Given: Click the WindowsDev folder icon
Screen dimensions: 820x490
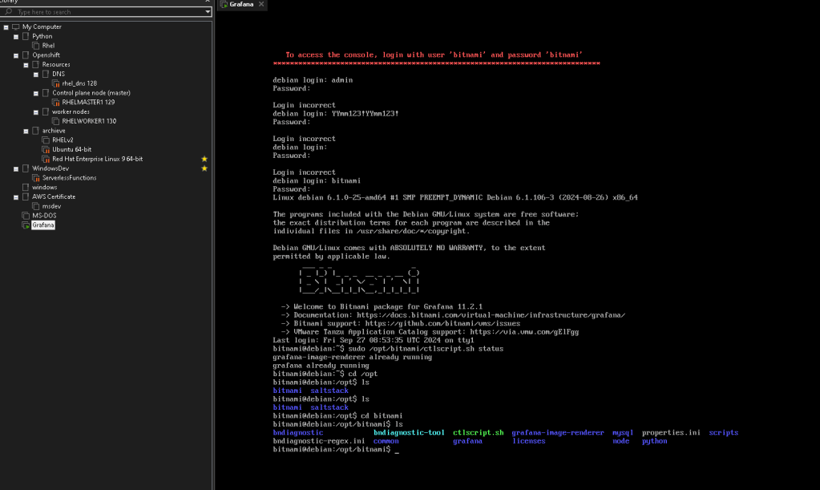Looking at the screenshot, I should pyautogui.click(x=26, y=168).
